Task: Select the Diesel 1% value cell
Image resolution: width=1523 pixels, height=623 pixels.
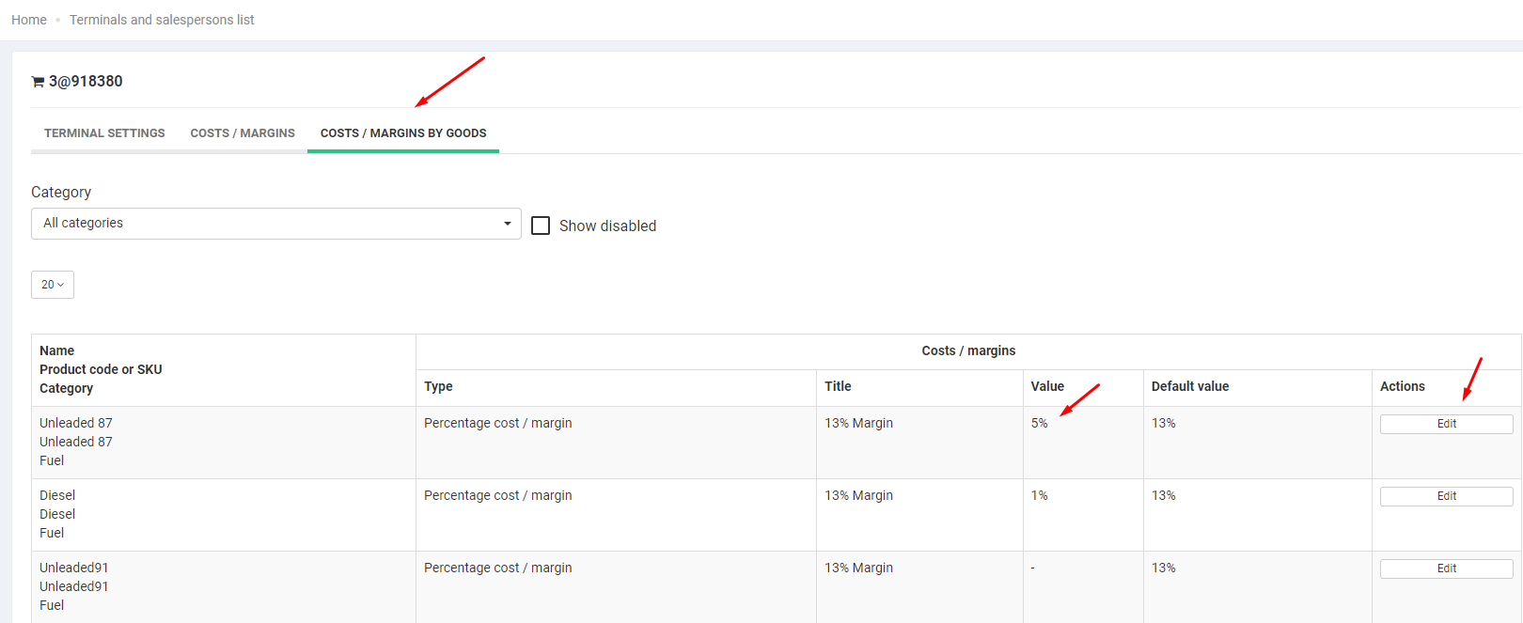Action: (x=1039, y=496)
